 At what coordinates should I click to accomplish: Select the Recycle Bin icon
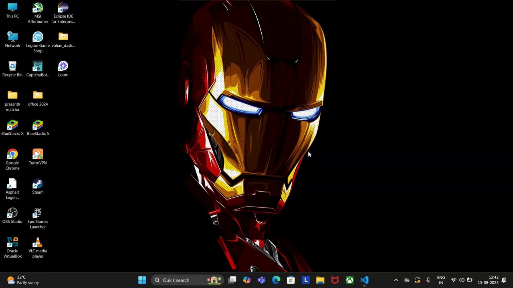(x=12, y=69)
